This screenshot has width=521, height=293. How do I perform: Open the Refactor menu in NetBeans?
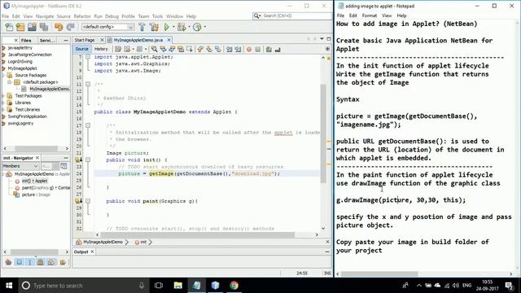[x=82, y=16]
